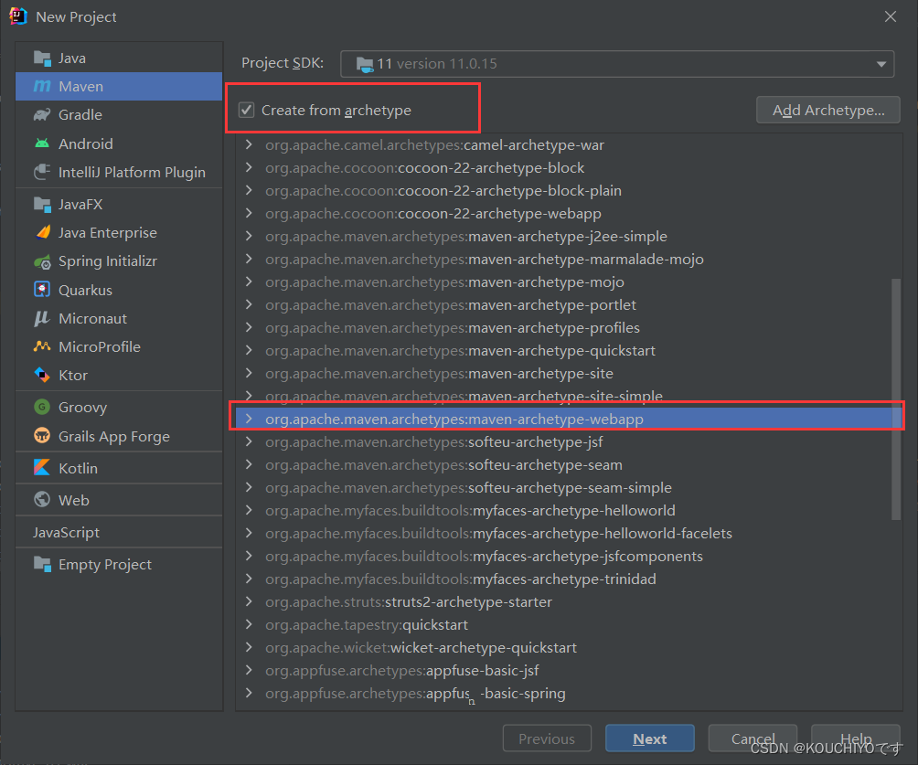The image size is (918, 765).
Task: Select maven-archetype-mojo in the list
Action: tap(569, 282)
